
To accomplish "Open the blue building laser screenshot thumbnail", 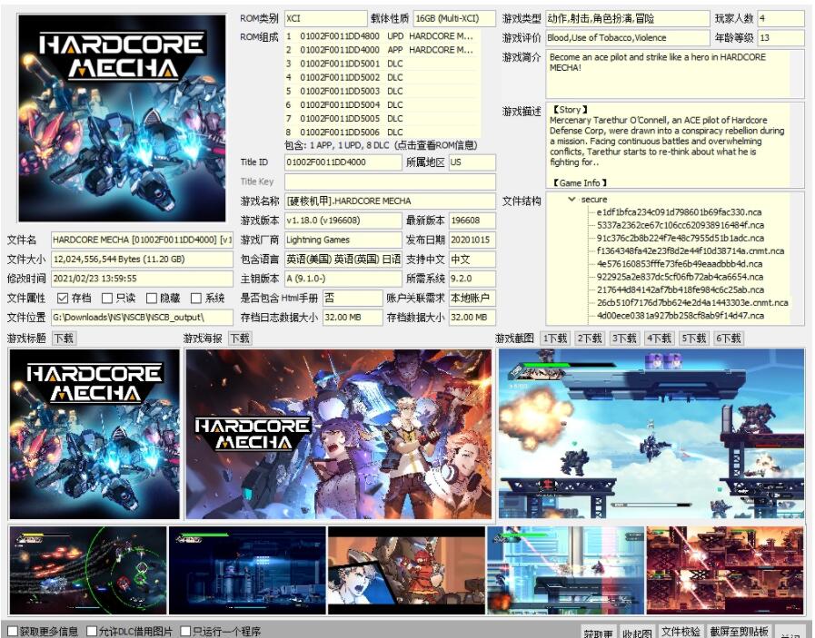I will coord(565,570).
